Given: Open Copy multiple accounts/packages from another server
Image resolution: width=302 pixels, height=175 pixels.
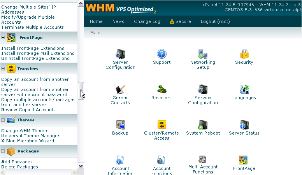Looking at the screenshot, I should 38,102.
